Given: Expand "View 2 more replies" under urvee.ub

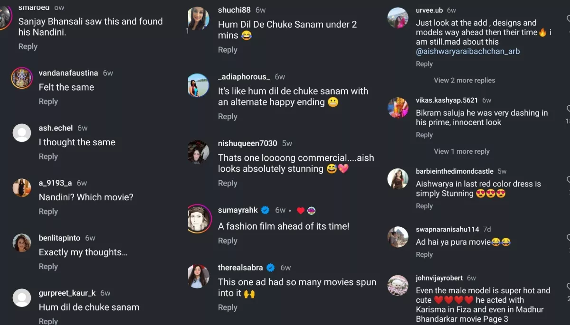Looking at the screenshot, I should pos(464,80).
